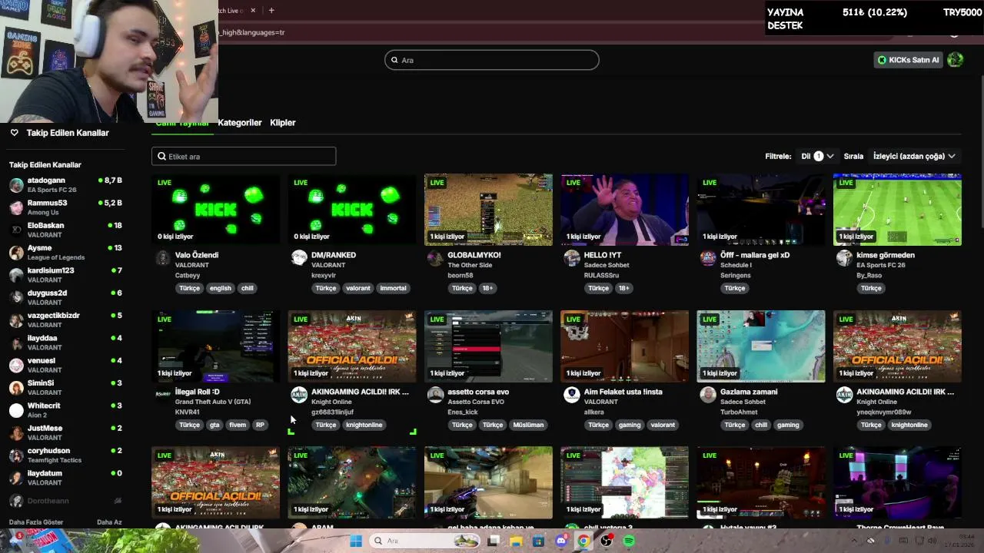This screenshot has height=553, width=984.
Task: Click the RULASSru channel avatar
Action: click(x=571, y=258)
